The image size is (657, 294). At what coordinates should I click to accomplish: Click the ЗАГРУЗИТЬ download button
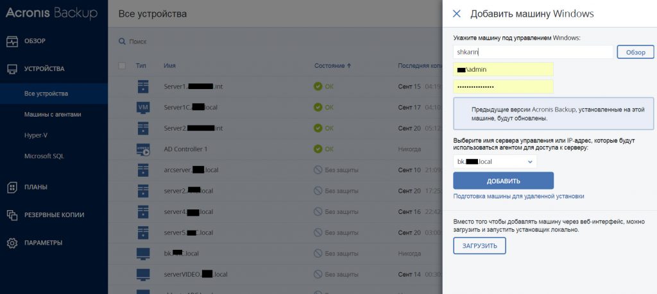479,246
